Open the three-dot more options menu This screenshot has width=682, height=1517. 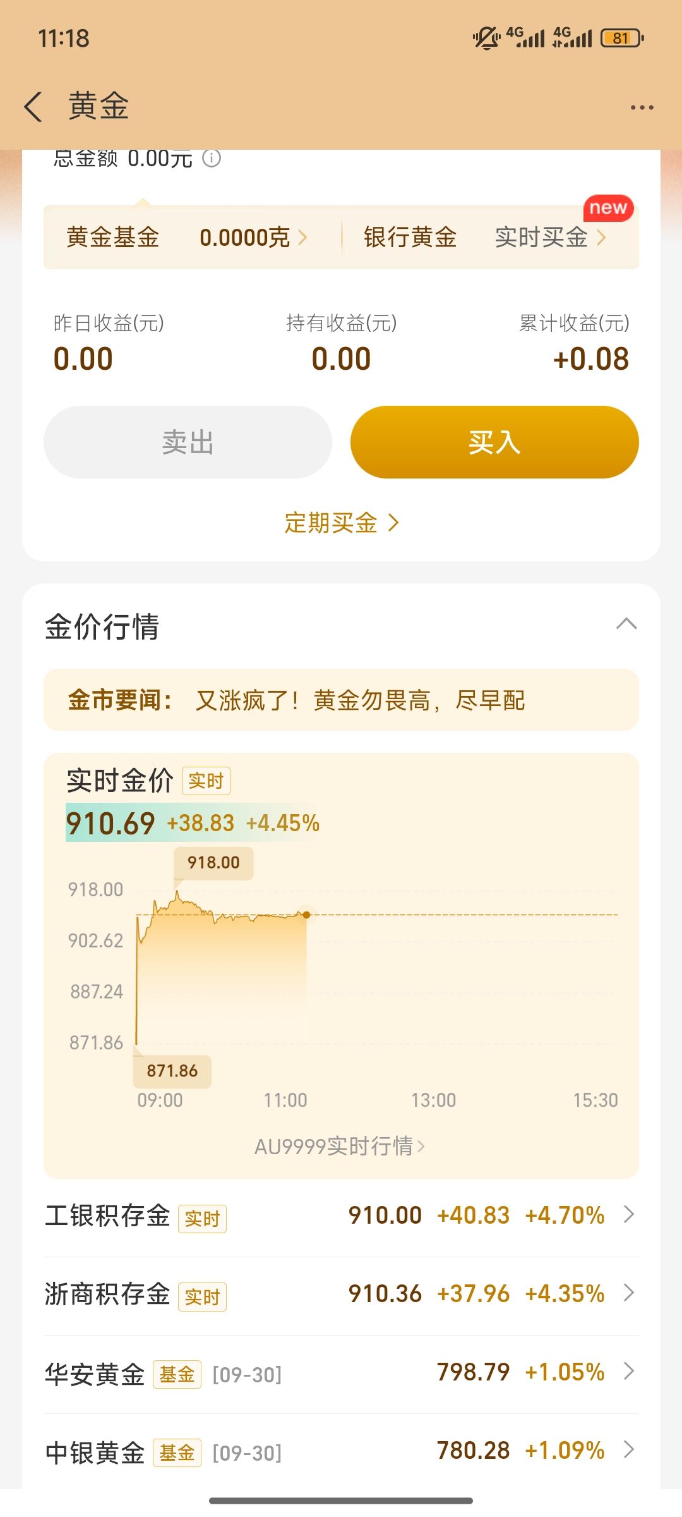[x=642, y=107]
